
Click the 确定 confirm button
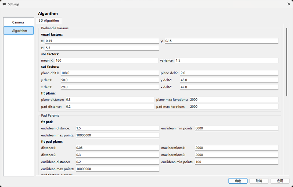point(238,181)
